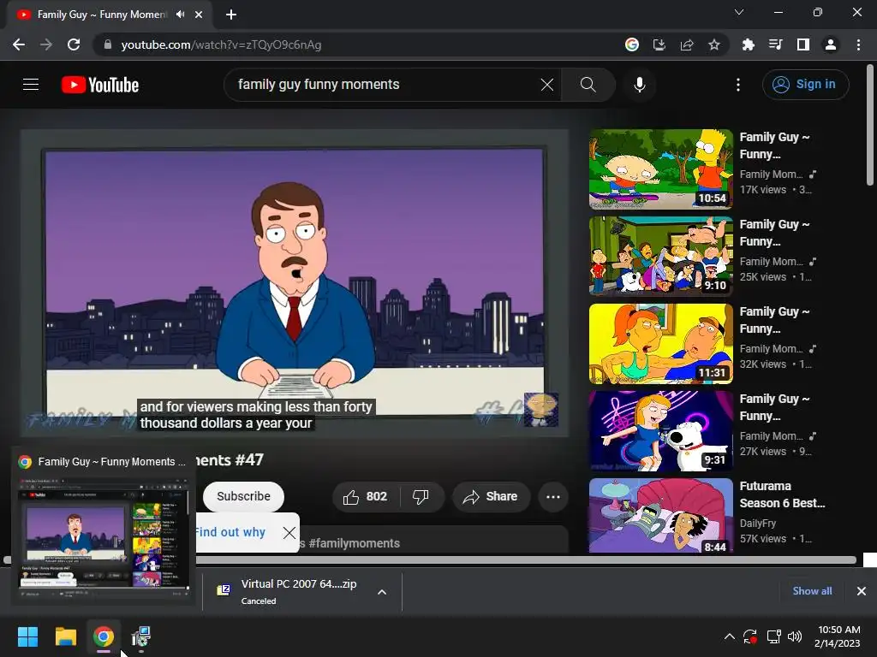
Task: Open the 11:31 Lois video thumbnail
Action: [x=660, y=344]
